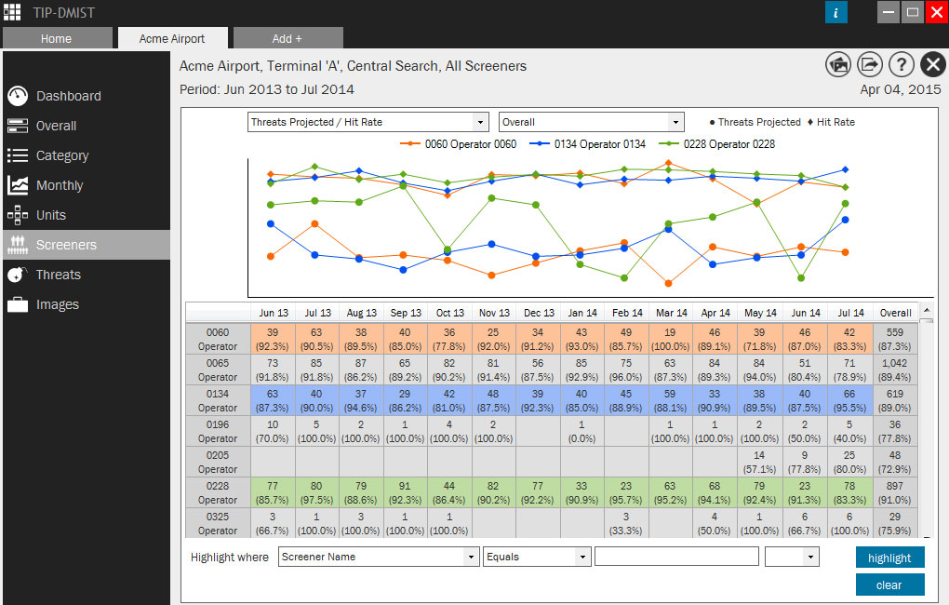Click the info button in the title bar
The width and height of the screenshot is (949, 605).
[x=835, y=12]
